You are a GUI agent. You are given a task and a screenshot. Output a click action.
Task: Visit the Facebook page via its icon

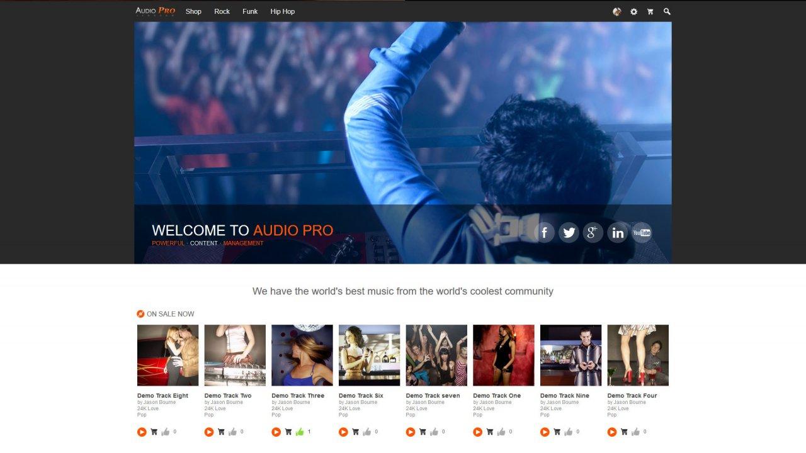coord(545,233)
